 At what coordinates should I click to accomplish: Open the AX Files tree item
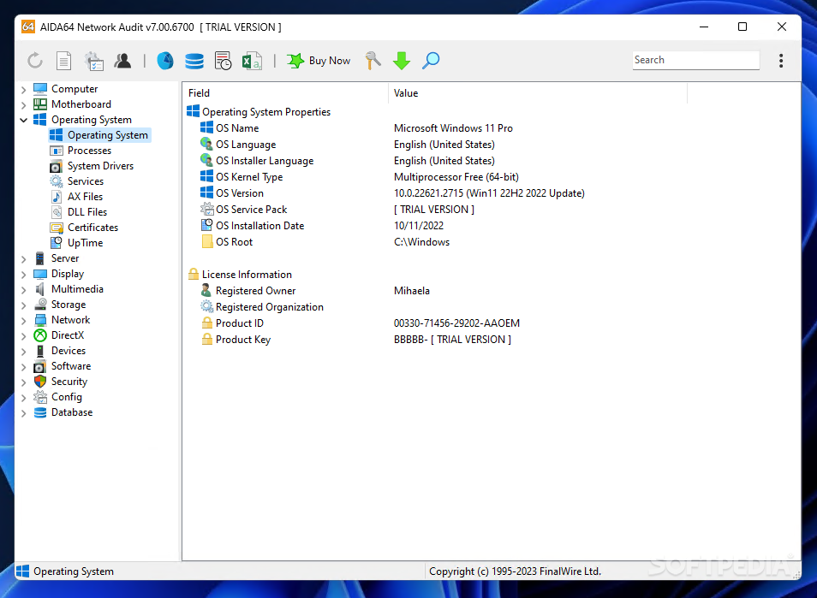(76, 197)
